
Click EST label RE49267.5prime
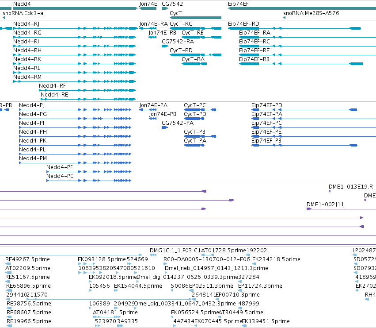pos(27,259)
